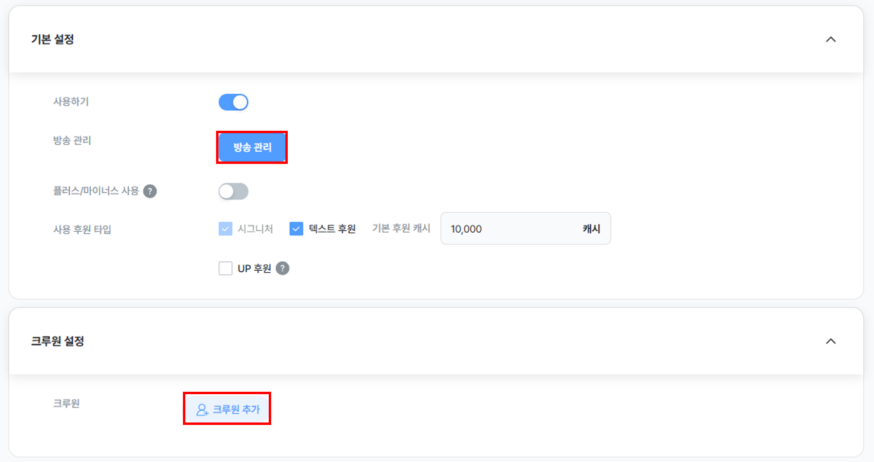Enable the 플러스/마이너스 사용 toggle
The image size is (874, 462).
[x=233, y=191]
